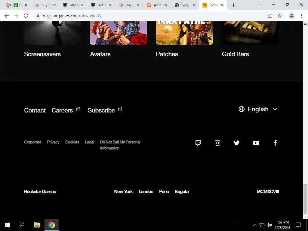Open the Avatars downloads title
The image size is (308, 231).
pyautogui.click(x=100, y=54)
